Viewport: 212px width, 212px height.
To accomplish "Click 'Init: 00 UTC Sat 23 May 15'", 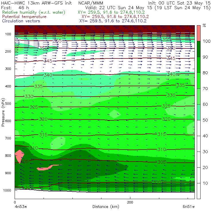I will tap(179, 3).
